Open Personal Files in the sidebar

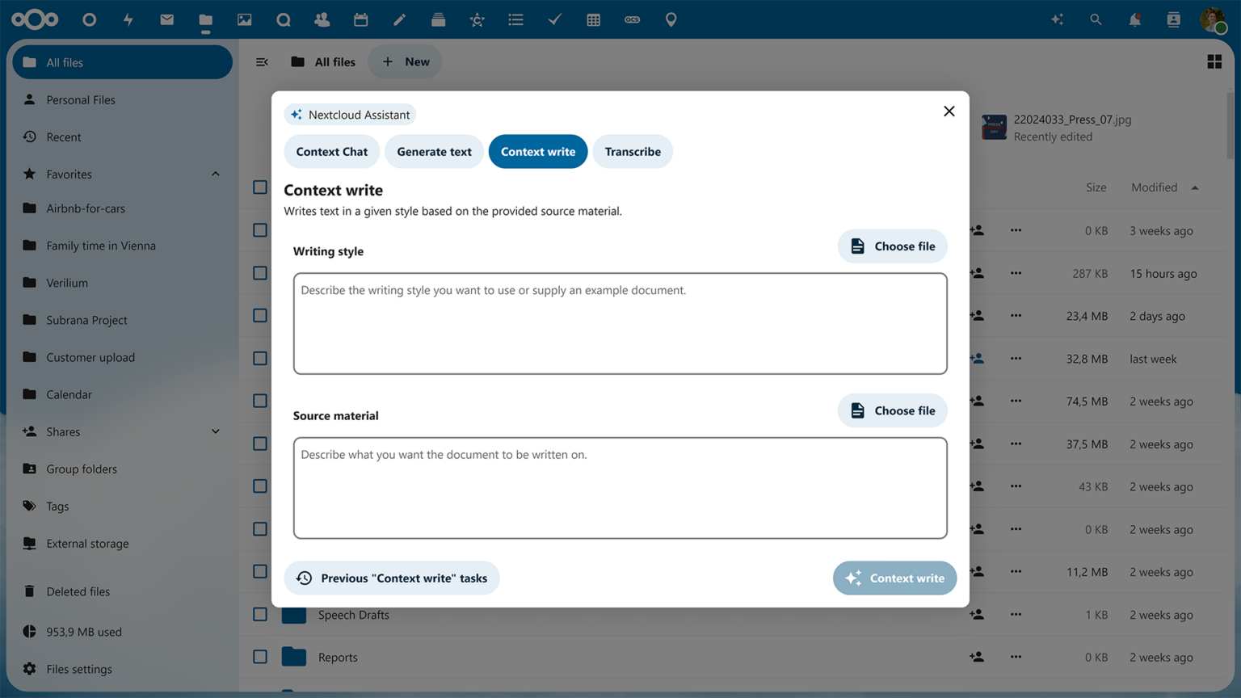(x=123, y=99)
